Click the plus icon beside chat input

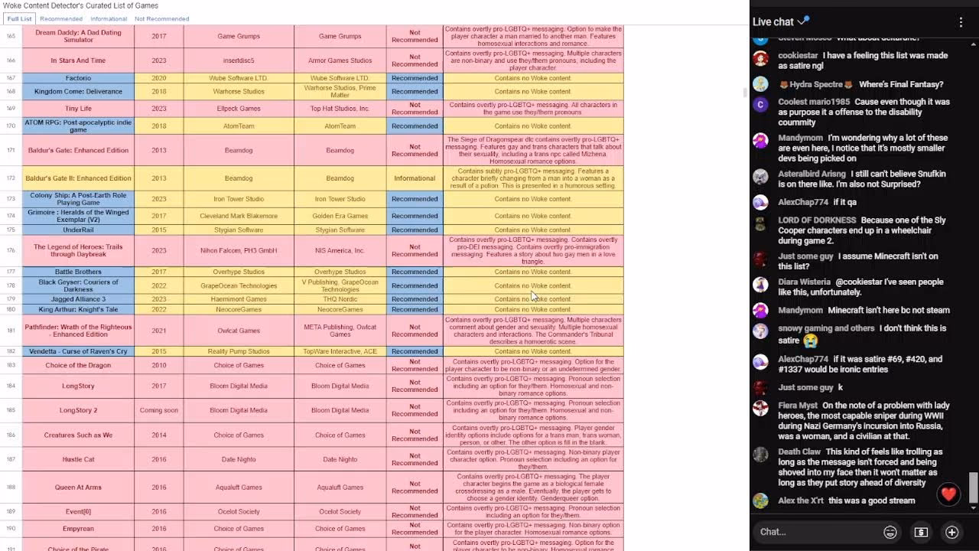click(951, 532)
